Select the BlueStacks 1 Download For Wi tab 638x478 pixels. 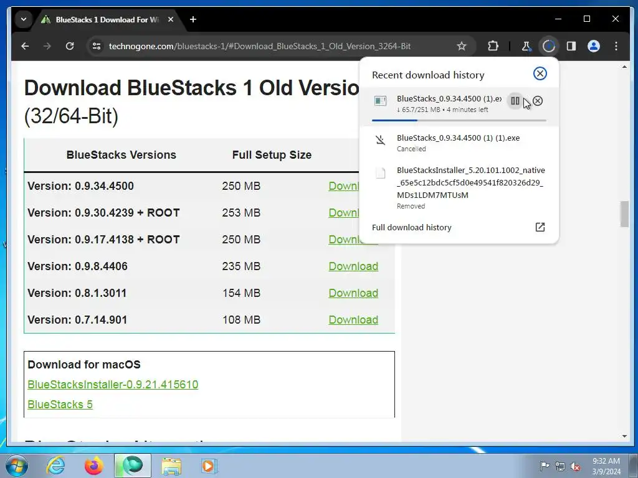[107, 19]
